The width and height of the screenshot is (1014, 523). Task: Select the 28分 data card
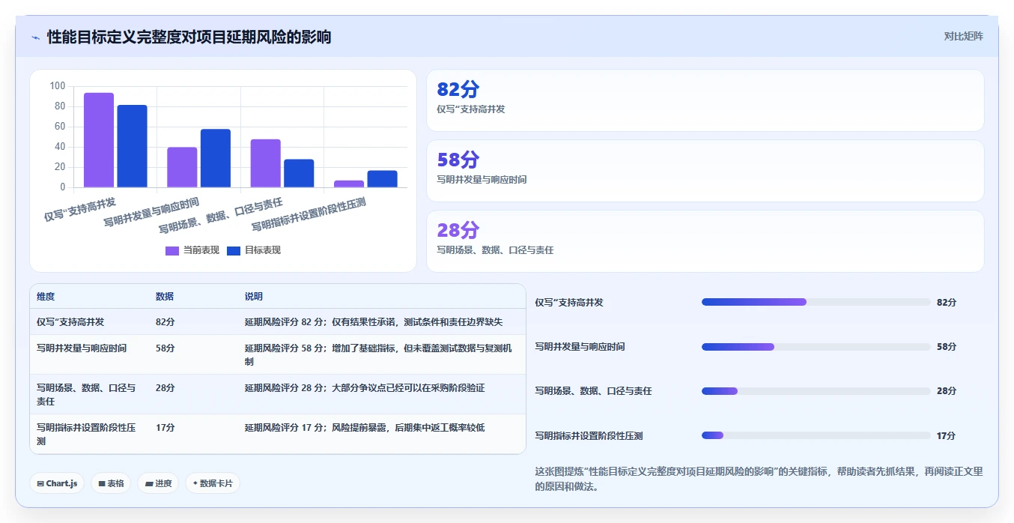(705, 241)
